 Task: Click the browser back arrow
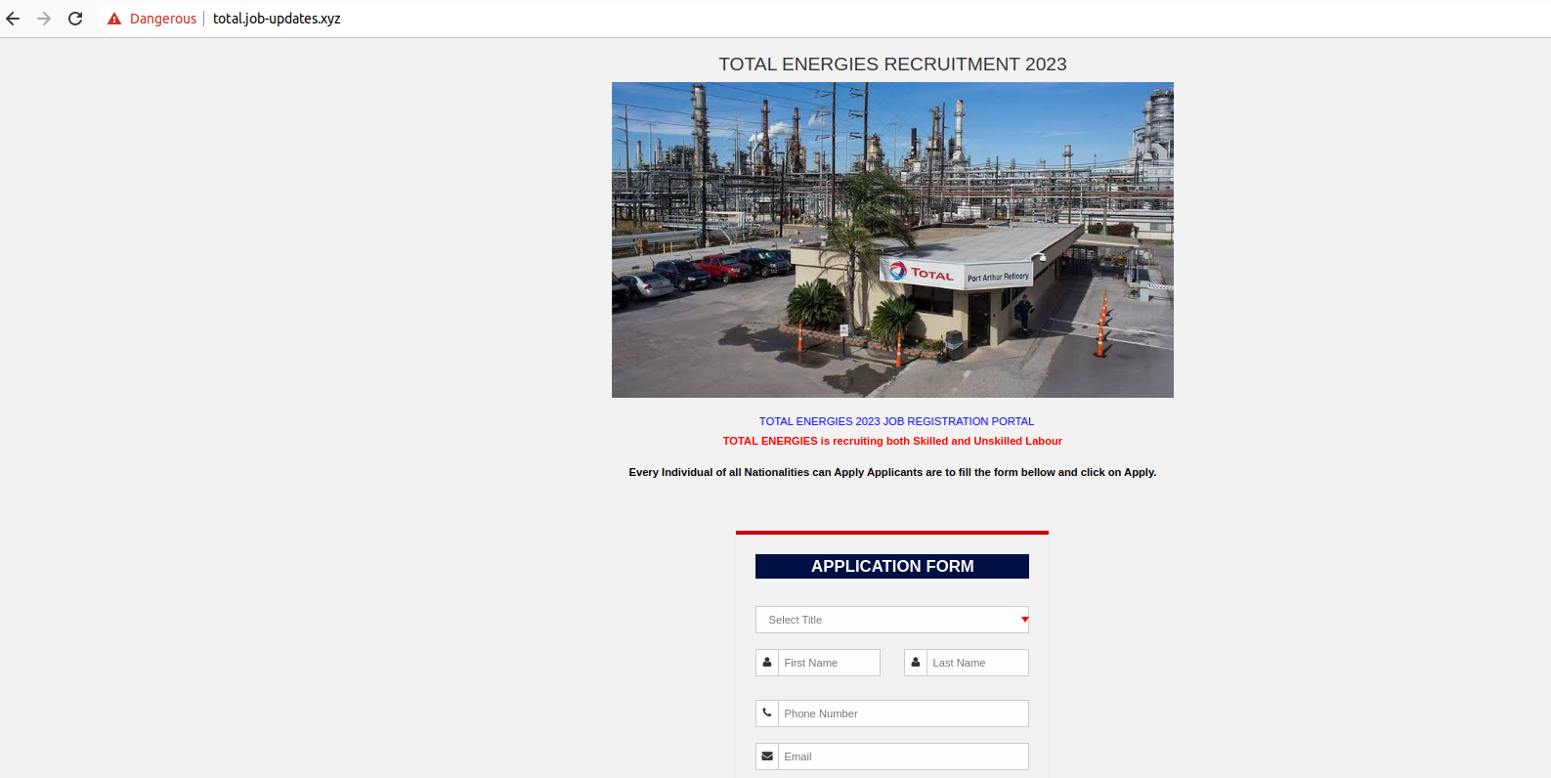click(x=13, y=19)
